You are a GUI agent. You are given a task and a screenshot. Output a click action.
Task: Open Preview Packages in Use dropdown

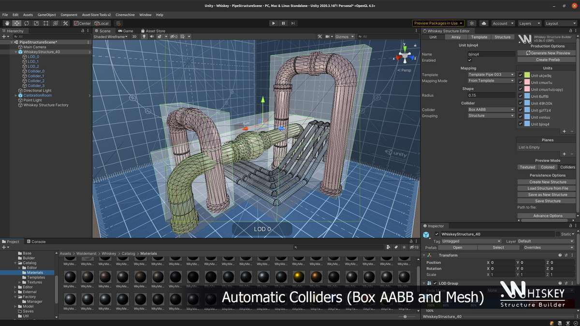(x=438, y=23)
